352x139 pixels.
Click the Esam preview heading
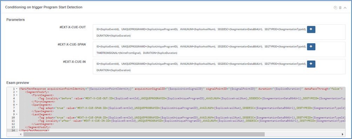18,83
